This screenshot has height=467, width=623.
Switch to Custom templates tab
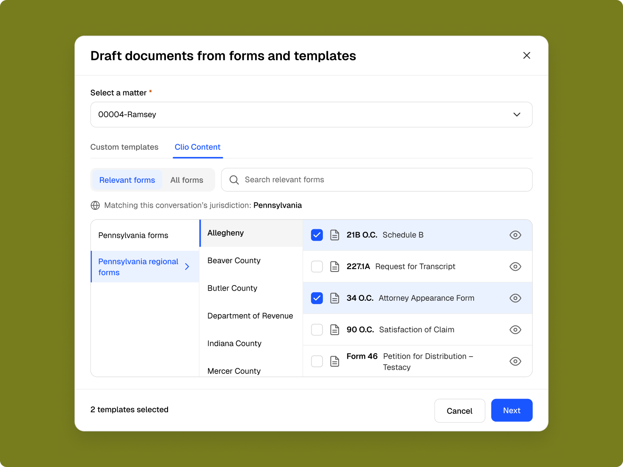[124, 147]
